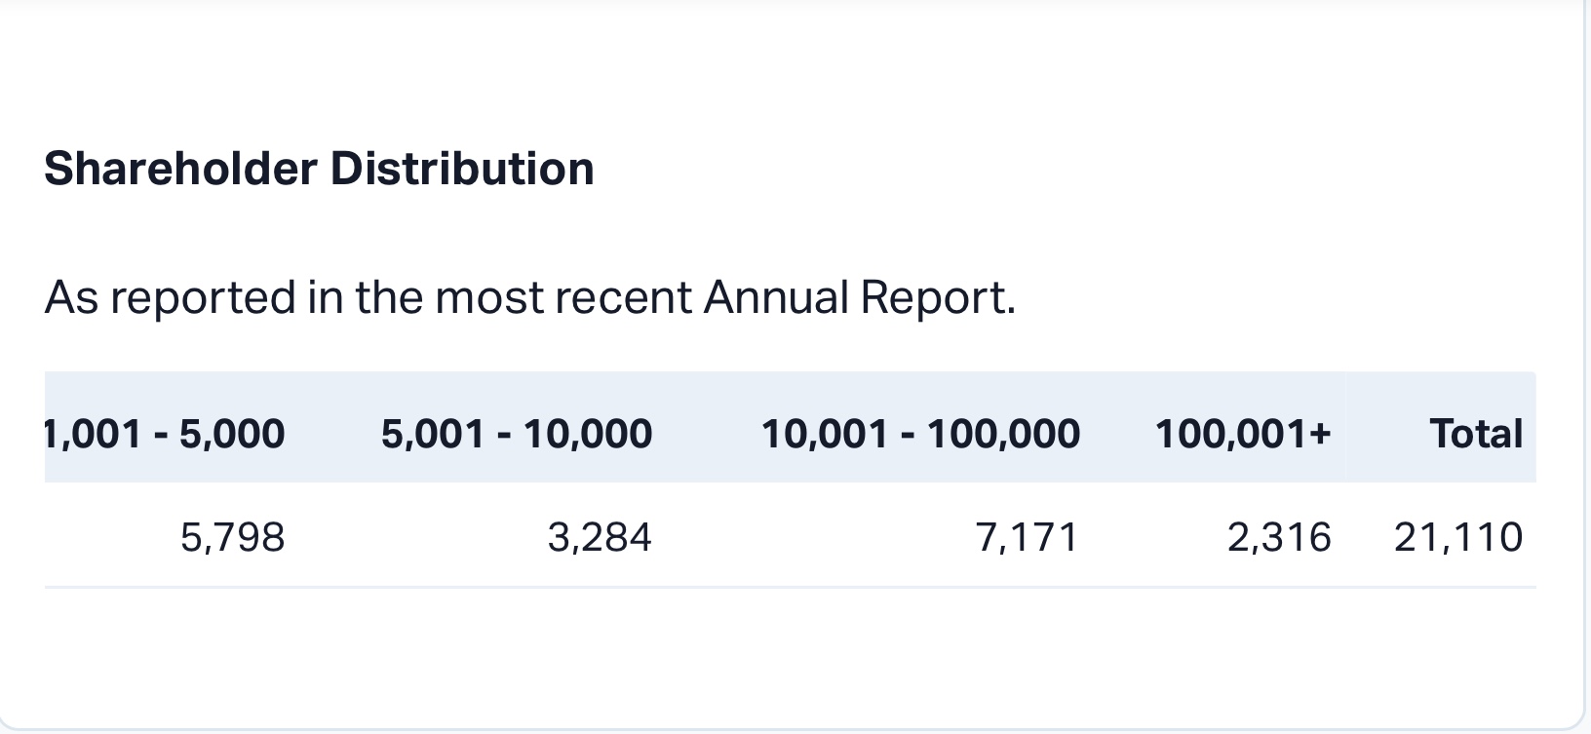
Task: Click the word 'reported' in the subtitle
Action: click(x=203, y=297)
